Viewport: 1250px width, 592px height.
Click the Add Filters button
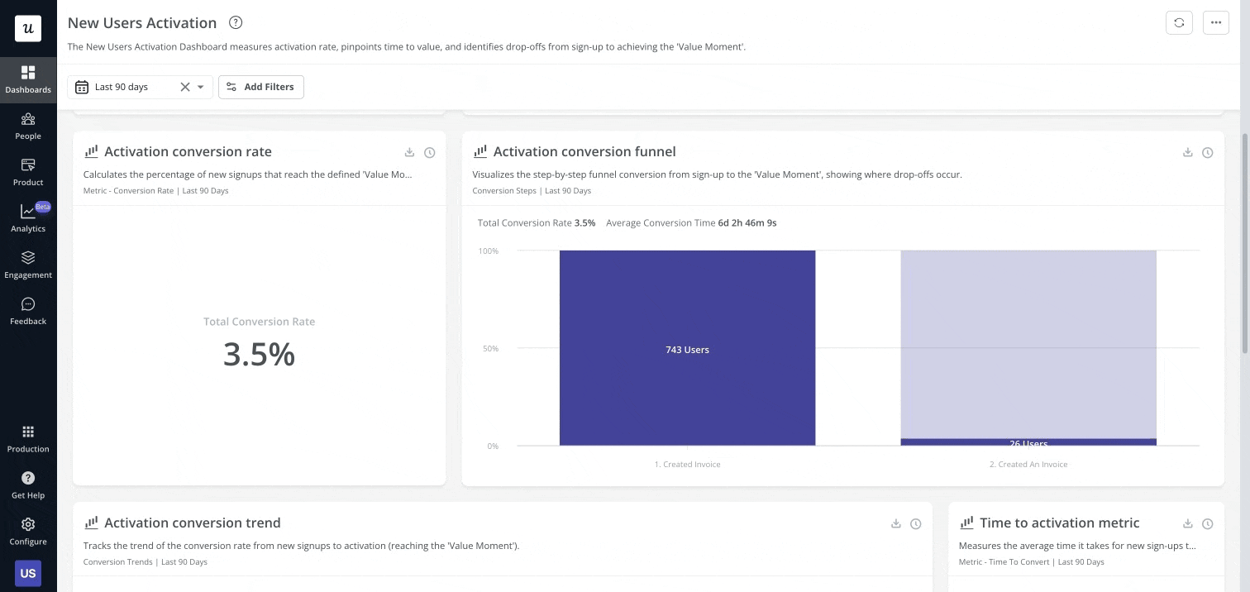coord(261,87)
